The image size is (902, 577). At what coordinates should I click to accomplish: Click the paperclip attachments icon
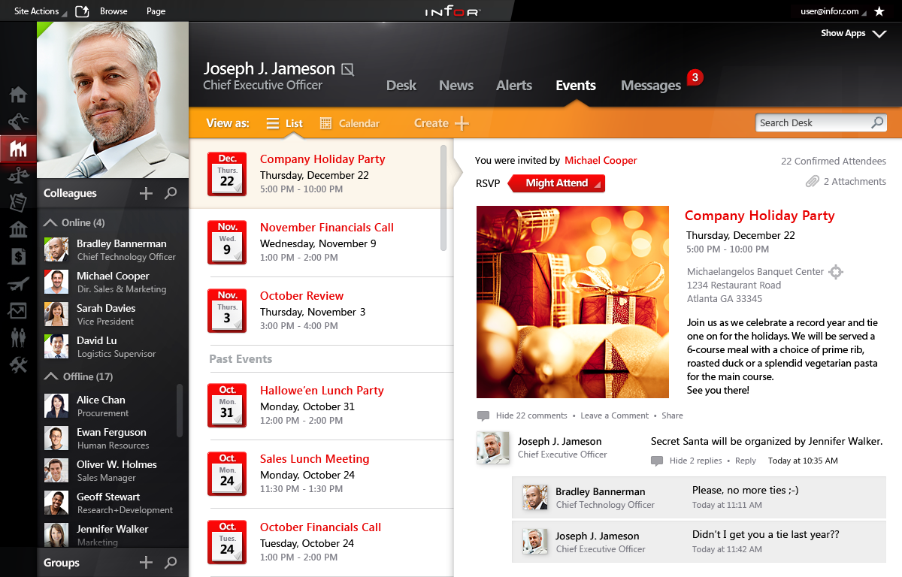pos(812,181)
